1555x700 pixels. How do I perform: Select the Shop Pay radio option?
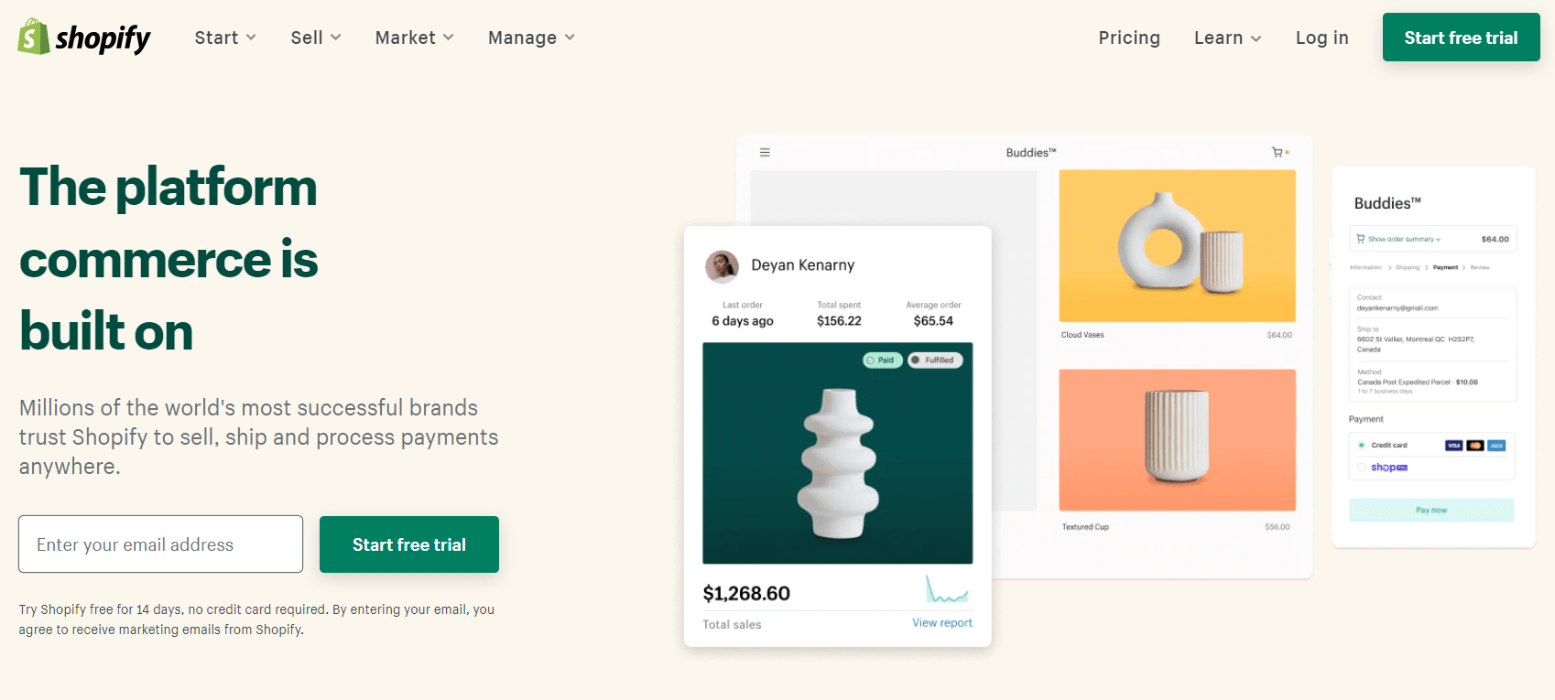point(1362,468)
